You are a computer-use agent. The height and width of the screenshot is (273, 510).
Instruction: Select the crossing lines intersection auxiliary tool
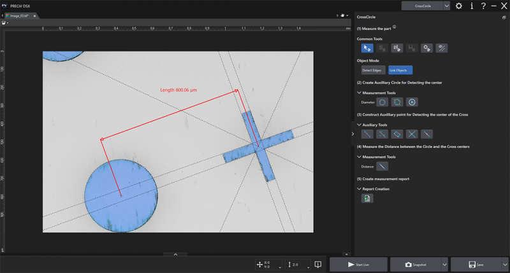point(412,134)
